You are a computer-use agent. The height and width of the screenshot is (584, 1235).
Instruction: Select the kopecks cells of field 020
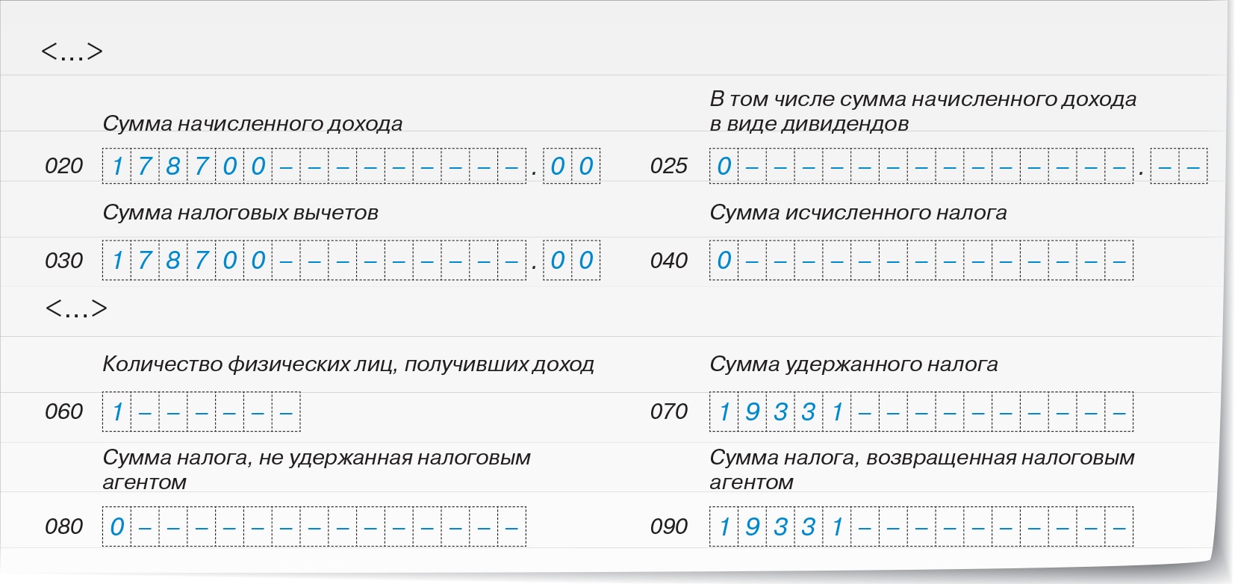[x=571, y=166]
